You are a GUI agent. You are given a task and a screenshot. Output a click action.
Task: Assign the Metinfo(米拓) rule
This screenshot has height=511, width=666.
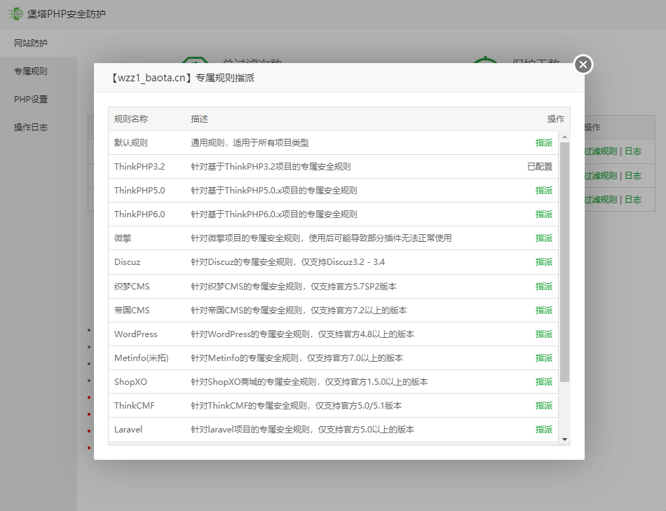pyautogui.click(x=544, y=357)
